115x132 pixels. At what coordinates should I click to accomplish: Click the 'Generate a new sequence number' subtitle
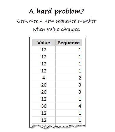(57, 21)
